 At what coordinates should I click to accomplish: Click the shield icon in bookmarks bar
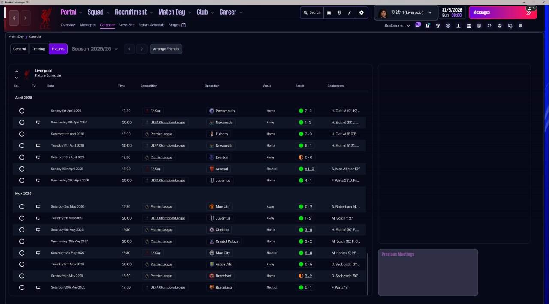(520, 26)
